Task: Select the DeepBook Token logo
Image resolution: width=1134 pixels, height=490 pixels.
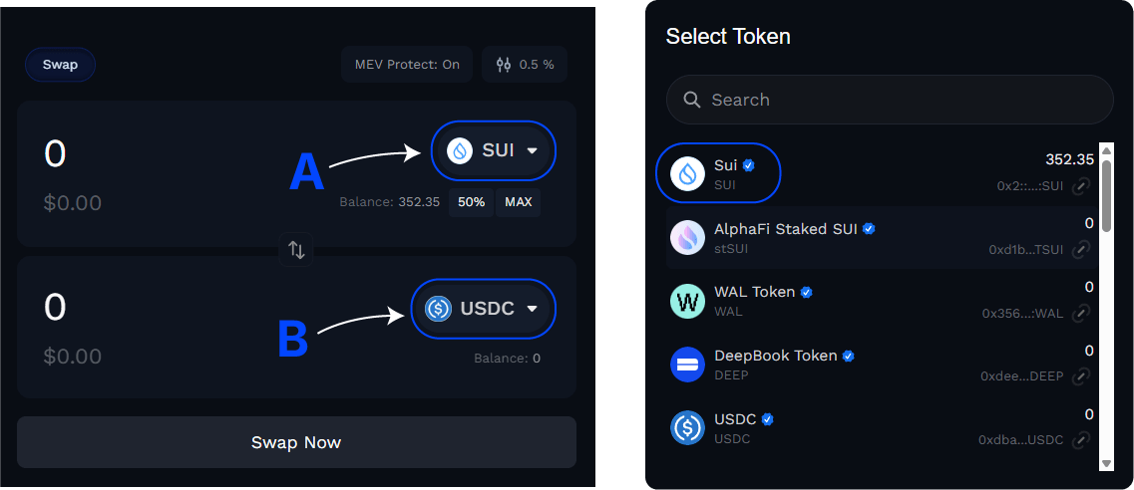Action: 687,365
